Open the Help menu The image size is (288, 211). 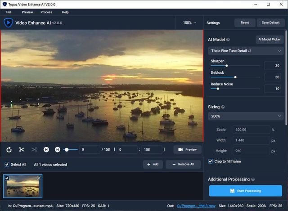click(65, 12)
